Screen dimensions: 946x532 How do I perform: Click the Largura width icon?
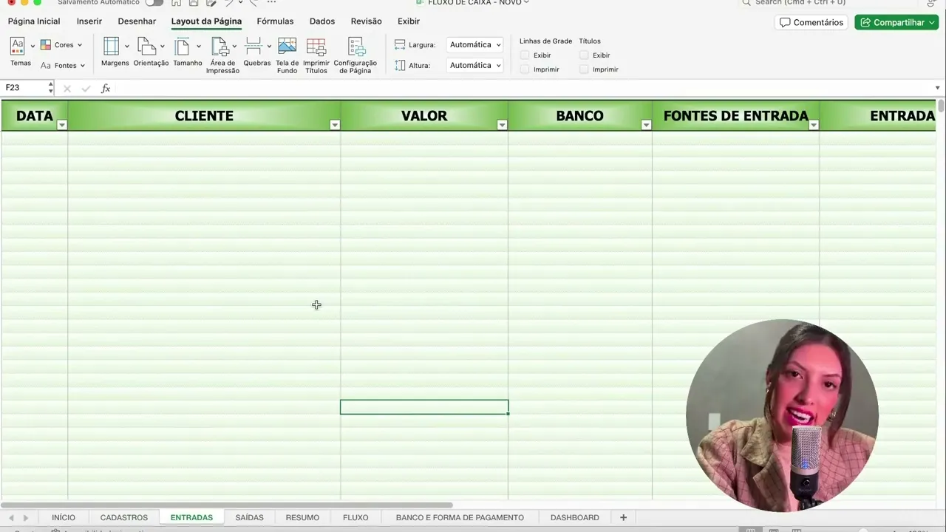click(x=400, y=45)
